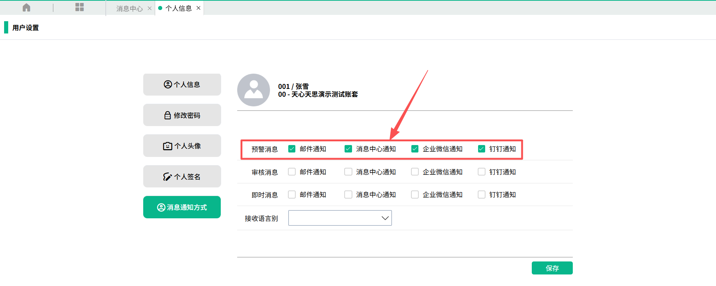Uncheck 邮件通知 for 预警消息

click(292, 149)
